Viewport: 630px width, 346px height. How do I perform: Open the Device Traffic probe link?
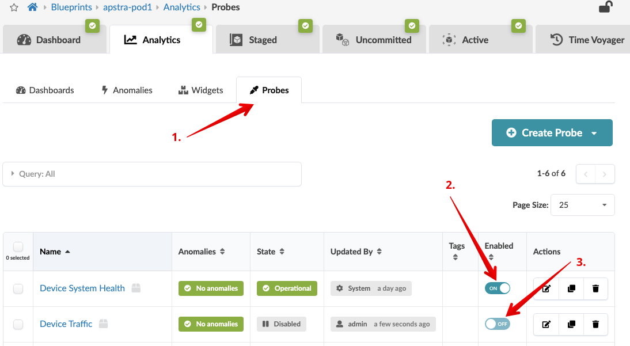pos(66,324)
